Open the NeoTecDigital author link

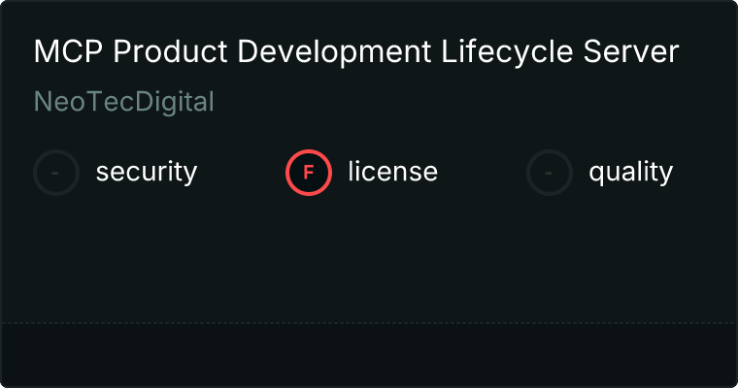[x=124, y=102]
